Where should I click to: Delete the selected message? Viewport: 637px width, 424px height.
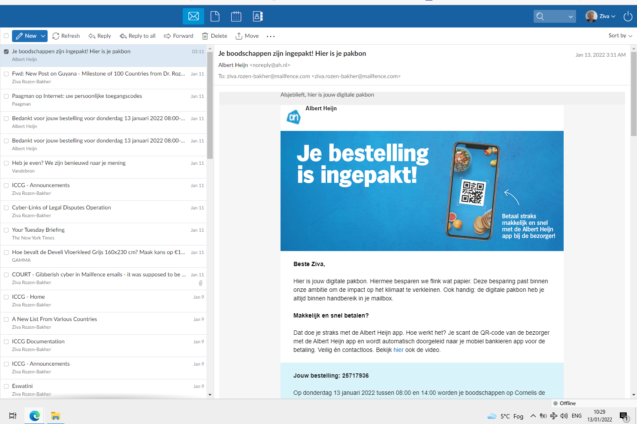pyautogui.click(x=214, y=36)
